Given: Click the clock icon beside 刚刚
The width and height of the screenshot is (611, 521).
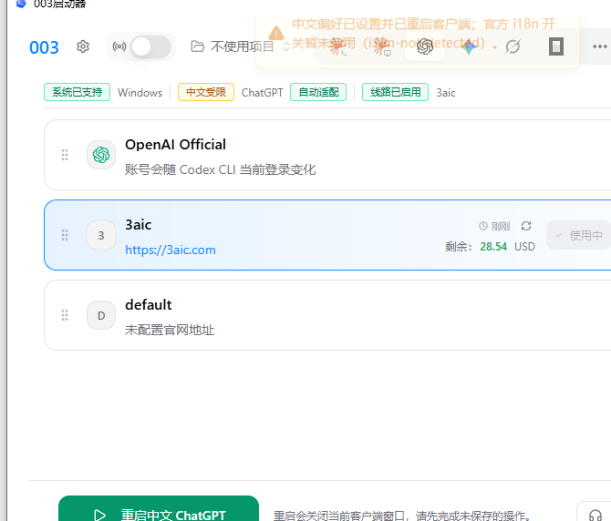Looking at the screenshot, I should pos(483,226).
